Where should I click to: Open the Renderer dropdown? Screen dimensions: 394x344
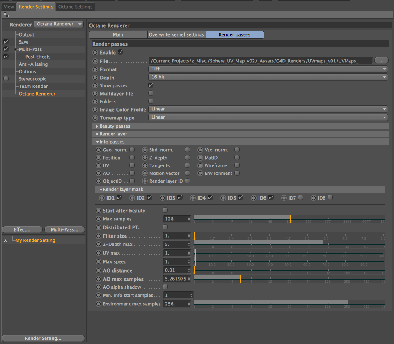coord(59,24)
